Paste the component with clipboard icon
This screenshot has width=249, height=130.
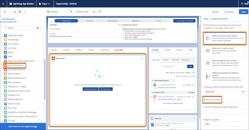pos(25,12)
